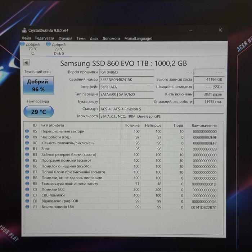This screenshot has height=252, width=252.
Task: Click the Ім'я атрибута column header
Action: 80,125
